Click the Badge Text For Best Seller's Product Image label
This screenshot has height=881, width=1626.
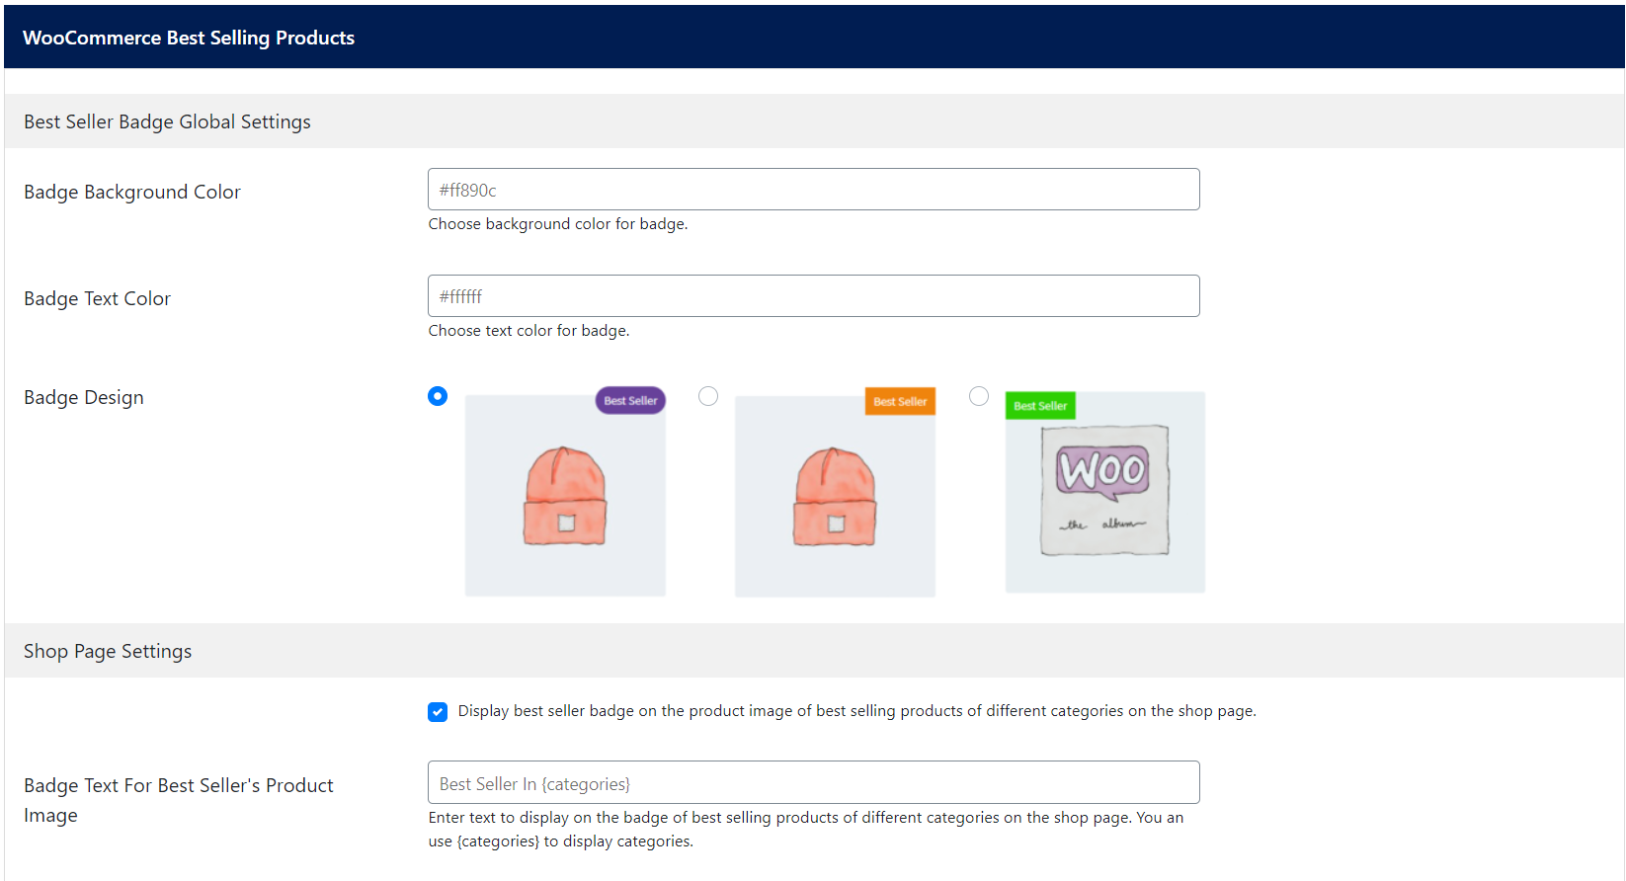pos(179,800)
